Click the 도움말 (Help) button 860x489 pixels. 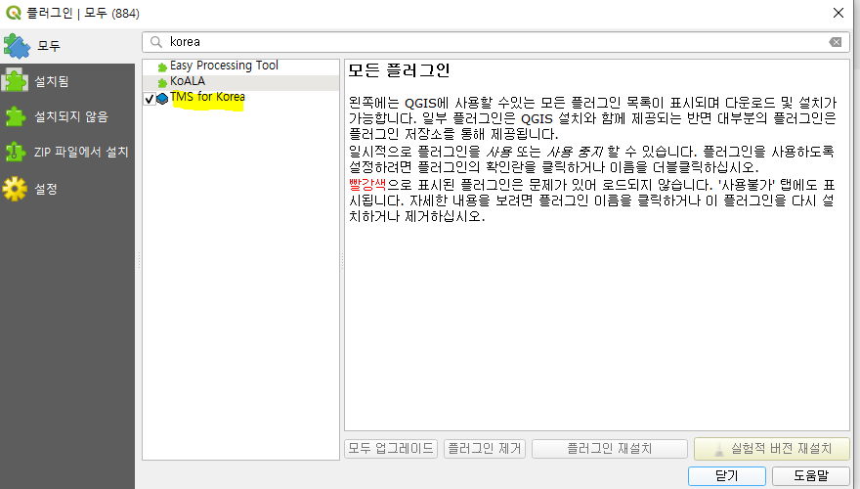pos(810,476)
